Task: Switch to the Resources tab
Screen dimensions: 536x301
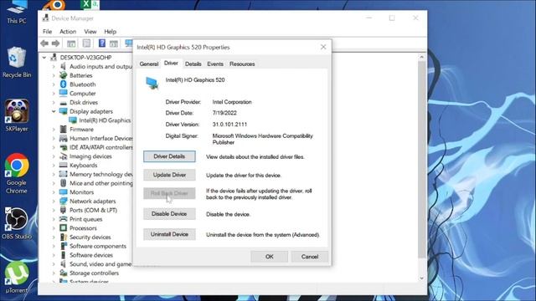Action: pos(242,64)
